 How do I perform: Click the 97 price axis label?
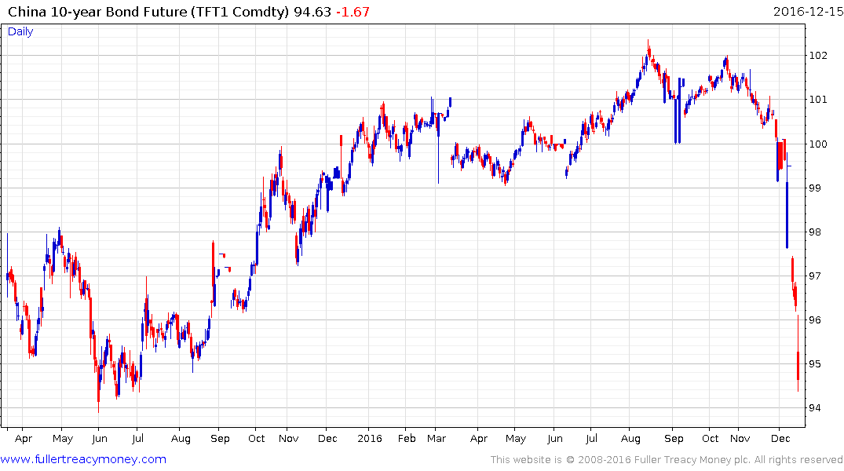coord(815,276)
